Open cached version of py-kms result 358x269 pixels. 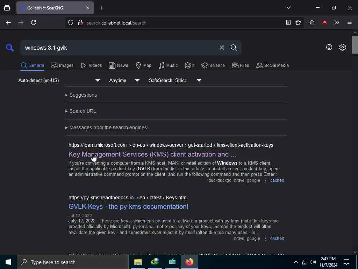pos(277,238)
